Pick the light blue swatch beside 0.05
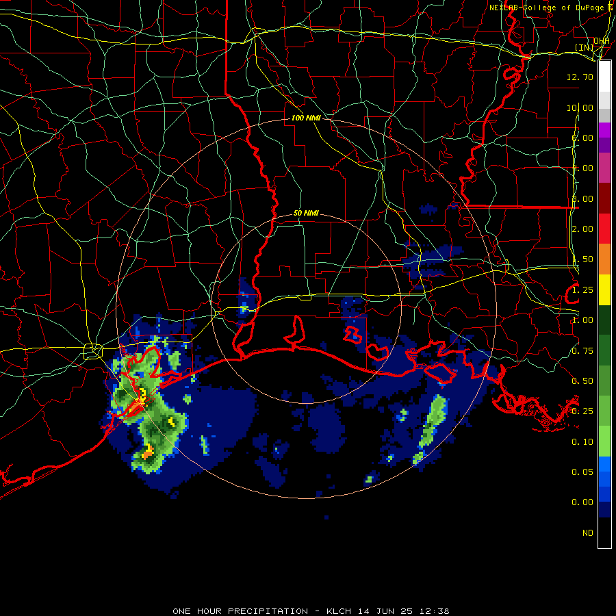The image size is (616, 616). click(604, 464)
